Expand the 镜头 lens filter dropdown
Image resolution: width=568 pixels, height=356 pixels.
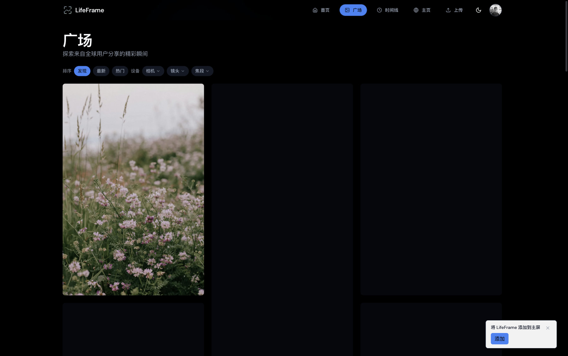click(178, 71)
